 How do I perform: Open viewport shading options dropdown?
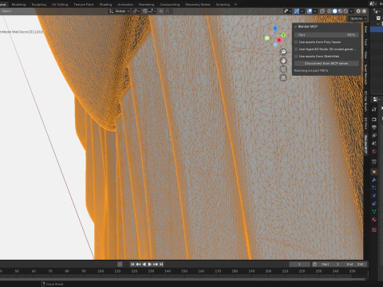click(351, 11)
